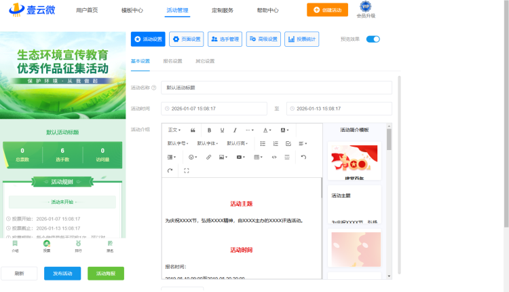
Task: Click the 活动名称 input field
Action: click(276, 88)
